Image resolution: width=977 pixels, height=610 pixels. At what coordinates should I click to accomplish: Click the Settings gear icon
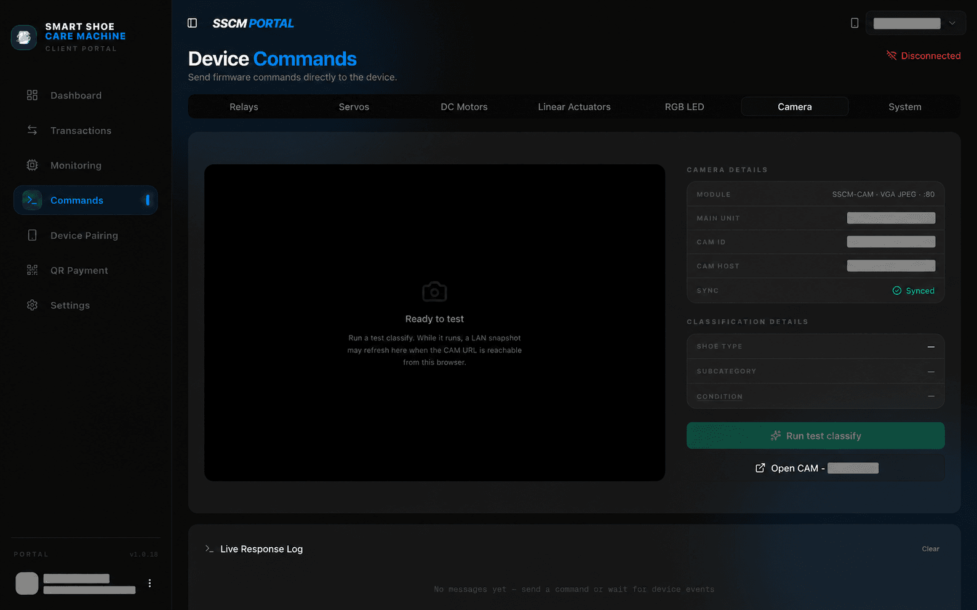point(32,305)
